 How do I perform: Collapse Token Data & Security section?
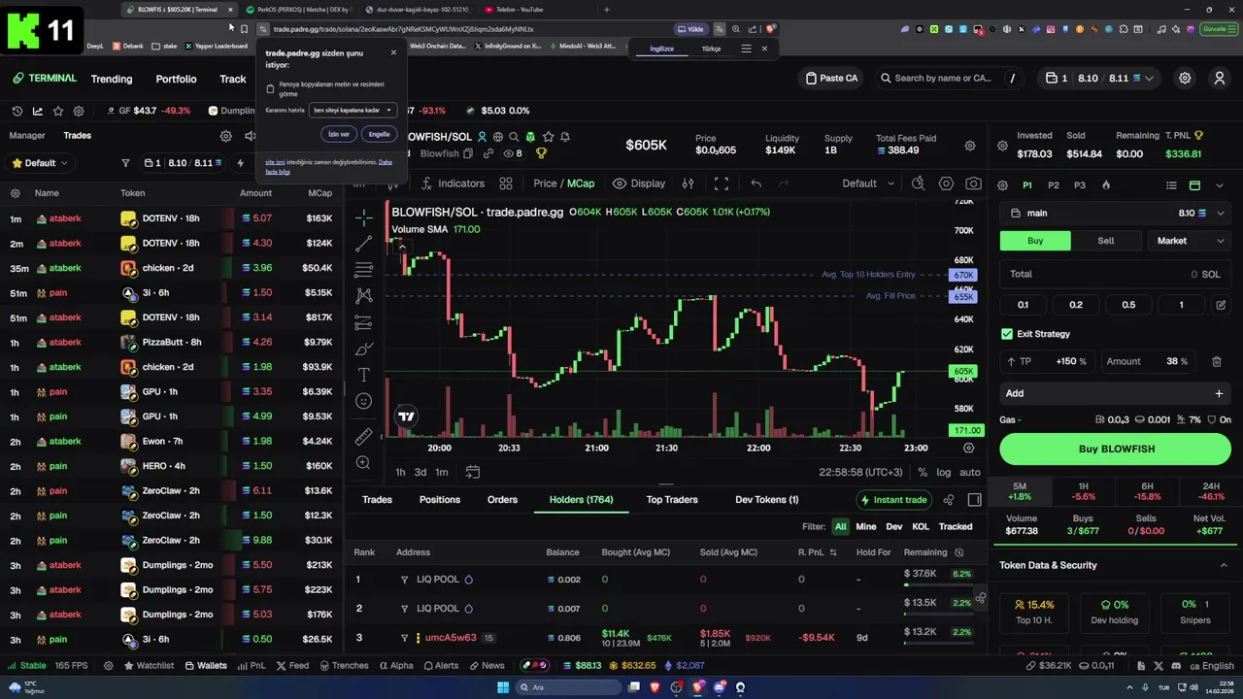pos(1224,565)
